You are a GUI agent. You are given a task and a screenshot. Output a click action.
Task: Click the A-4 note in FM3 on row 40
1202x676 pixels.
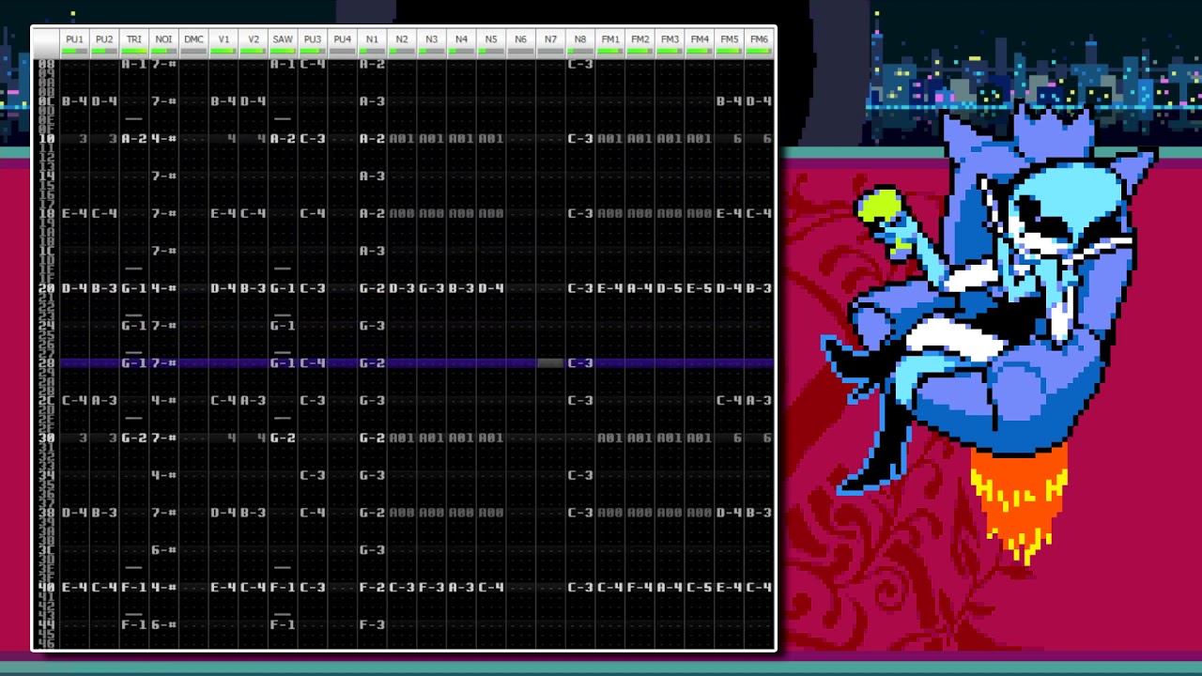670,588
